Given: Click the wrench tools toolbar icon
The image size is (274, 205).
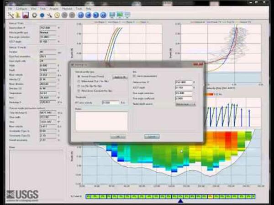Looking at the screenshot, I should coord(49,15).
